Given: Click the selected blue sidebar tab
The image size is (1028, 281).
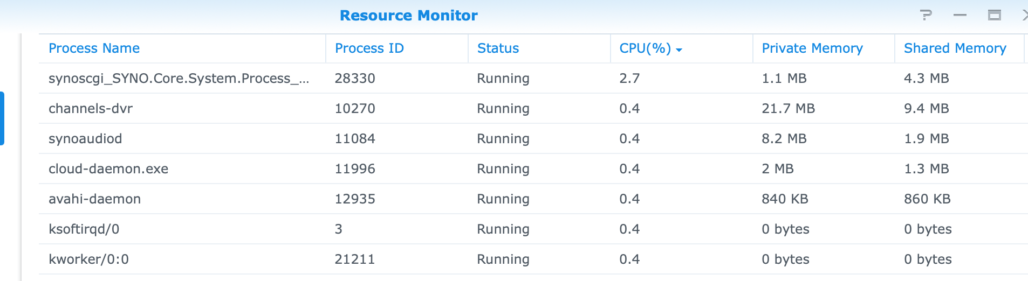Looking at the screenshot, I should [x=2, y=118].
